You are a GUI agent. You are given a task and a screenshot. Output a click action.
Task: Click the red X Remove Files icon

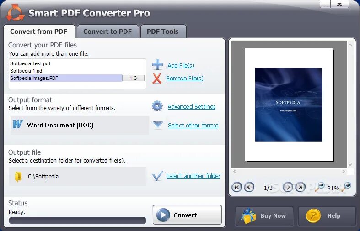tap(157, 79)
